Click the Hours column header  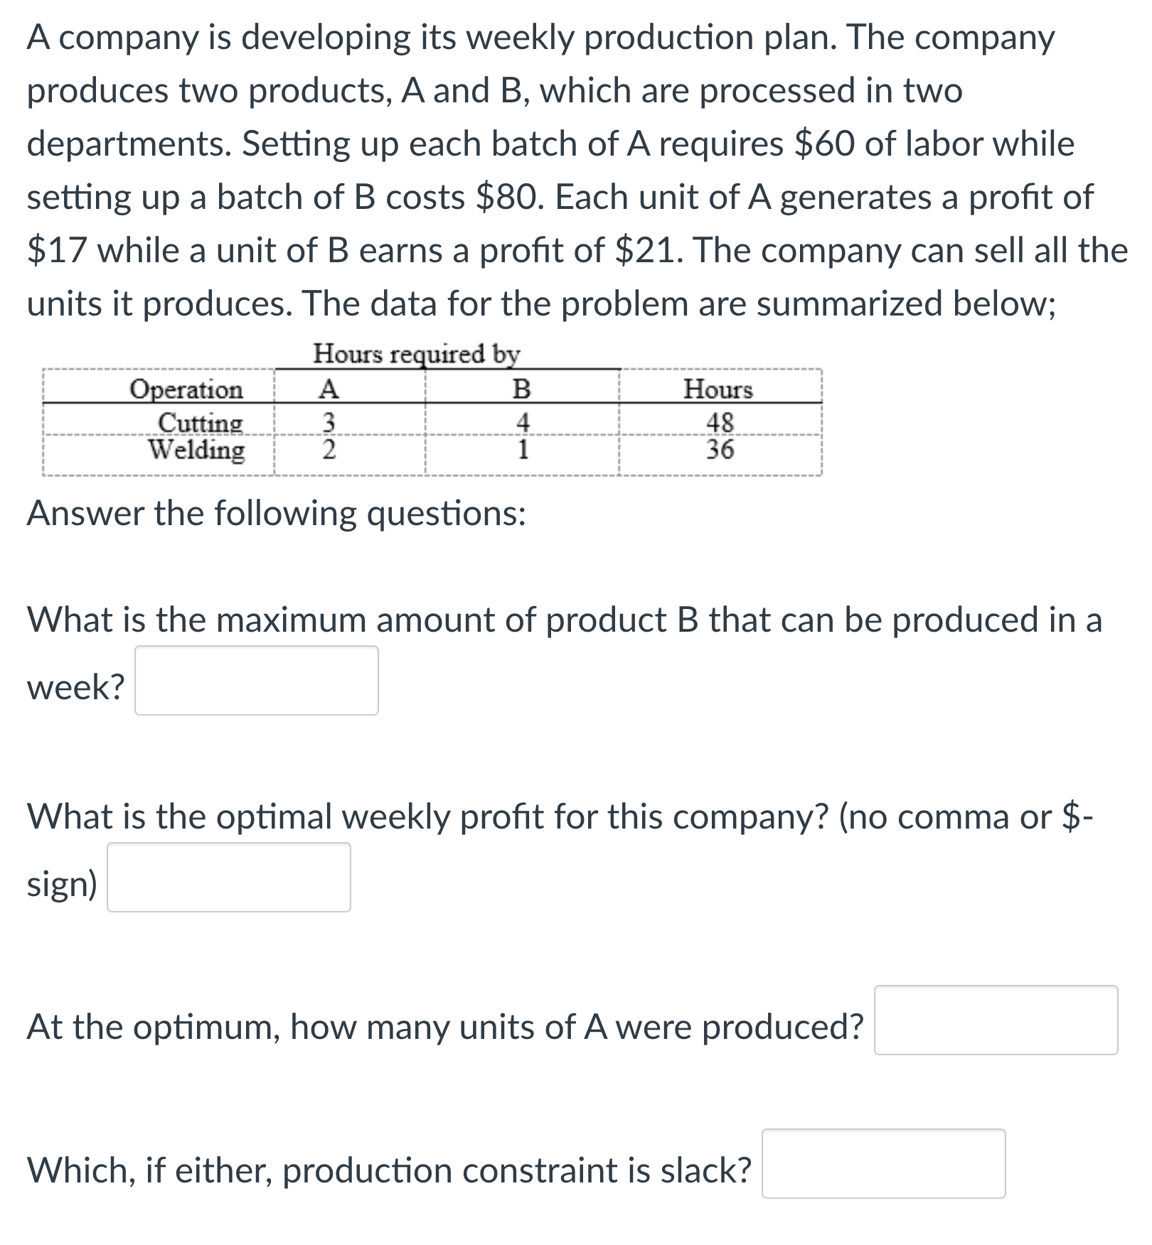(718, 391)
